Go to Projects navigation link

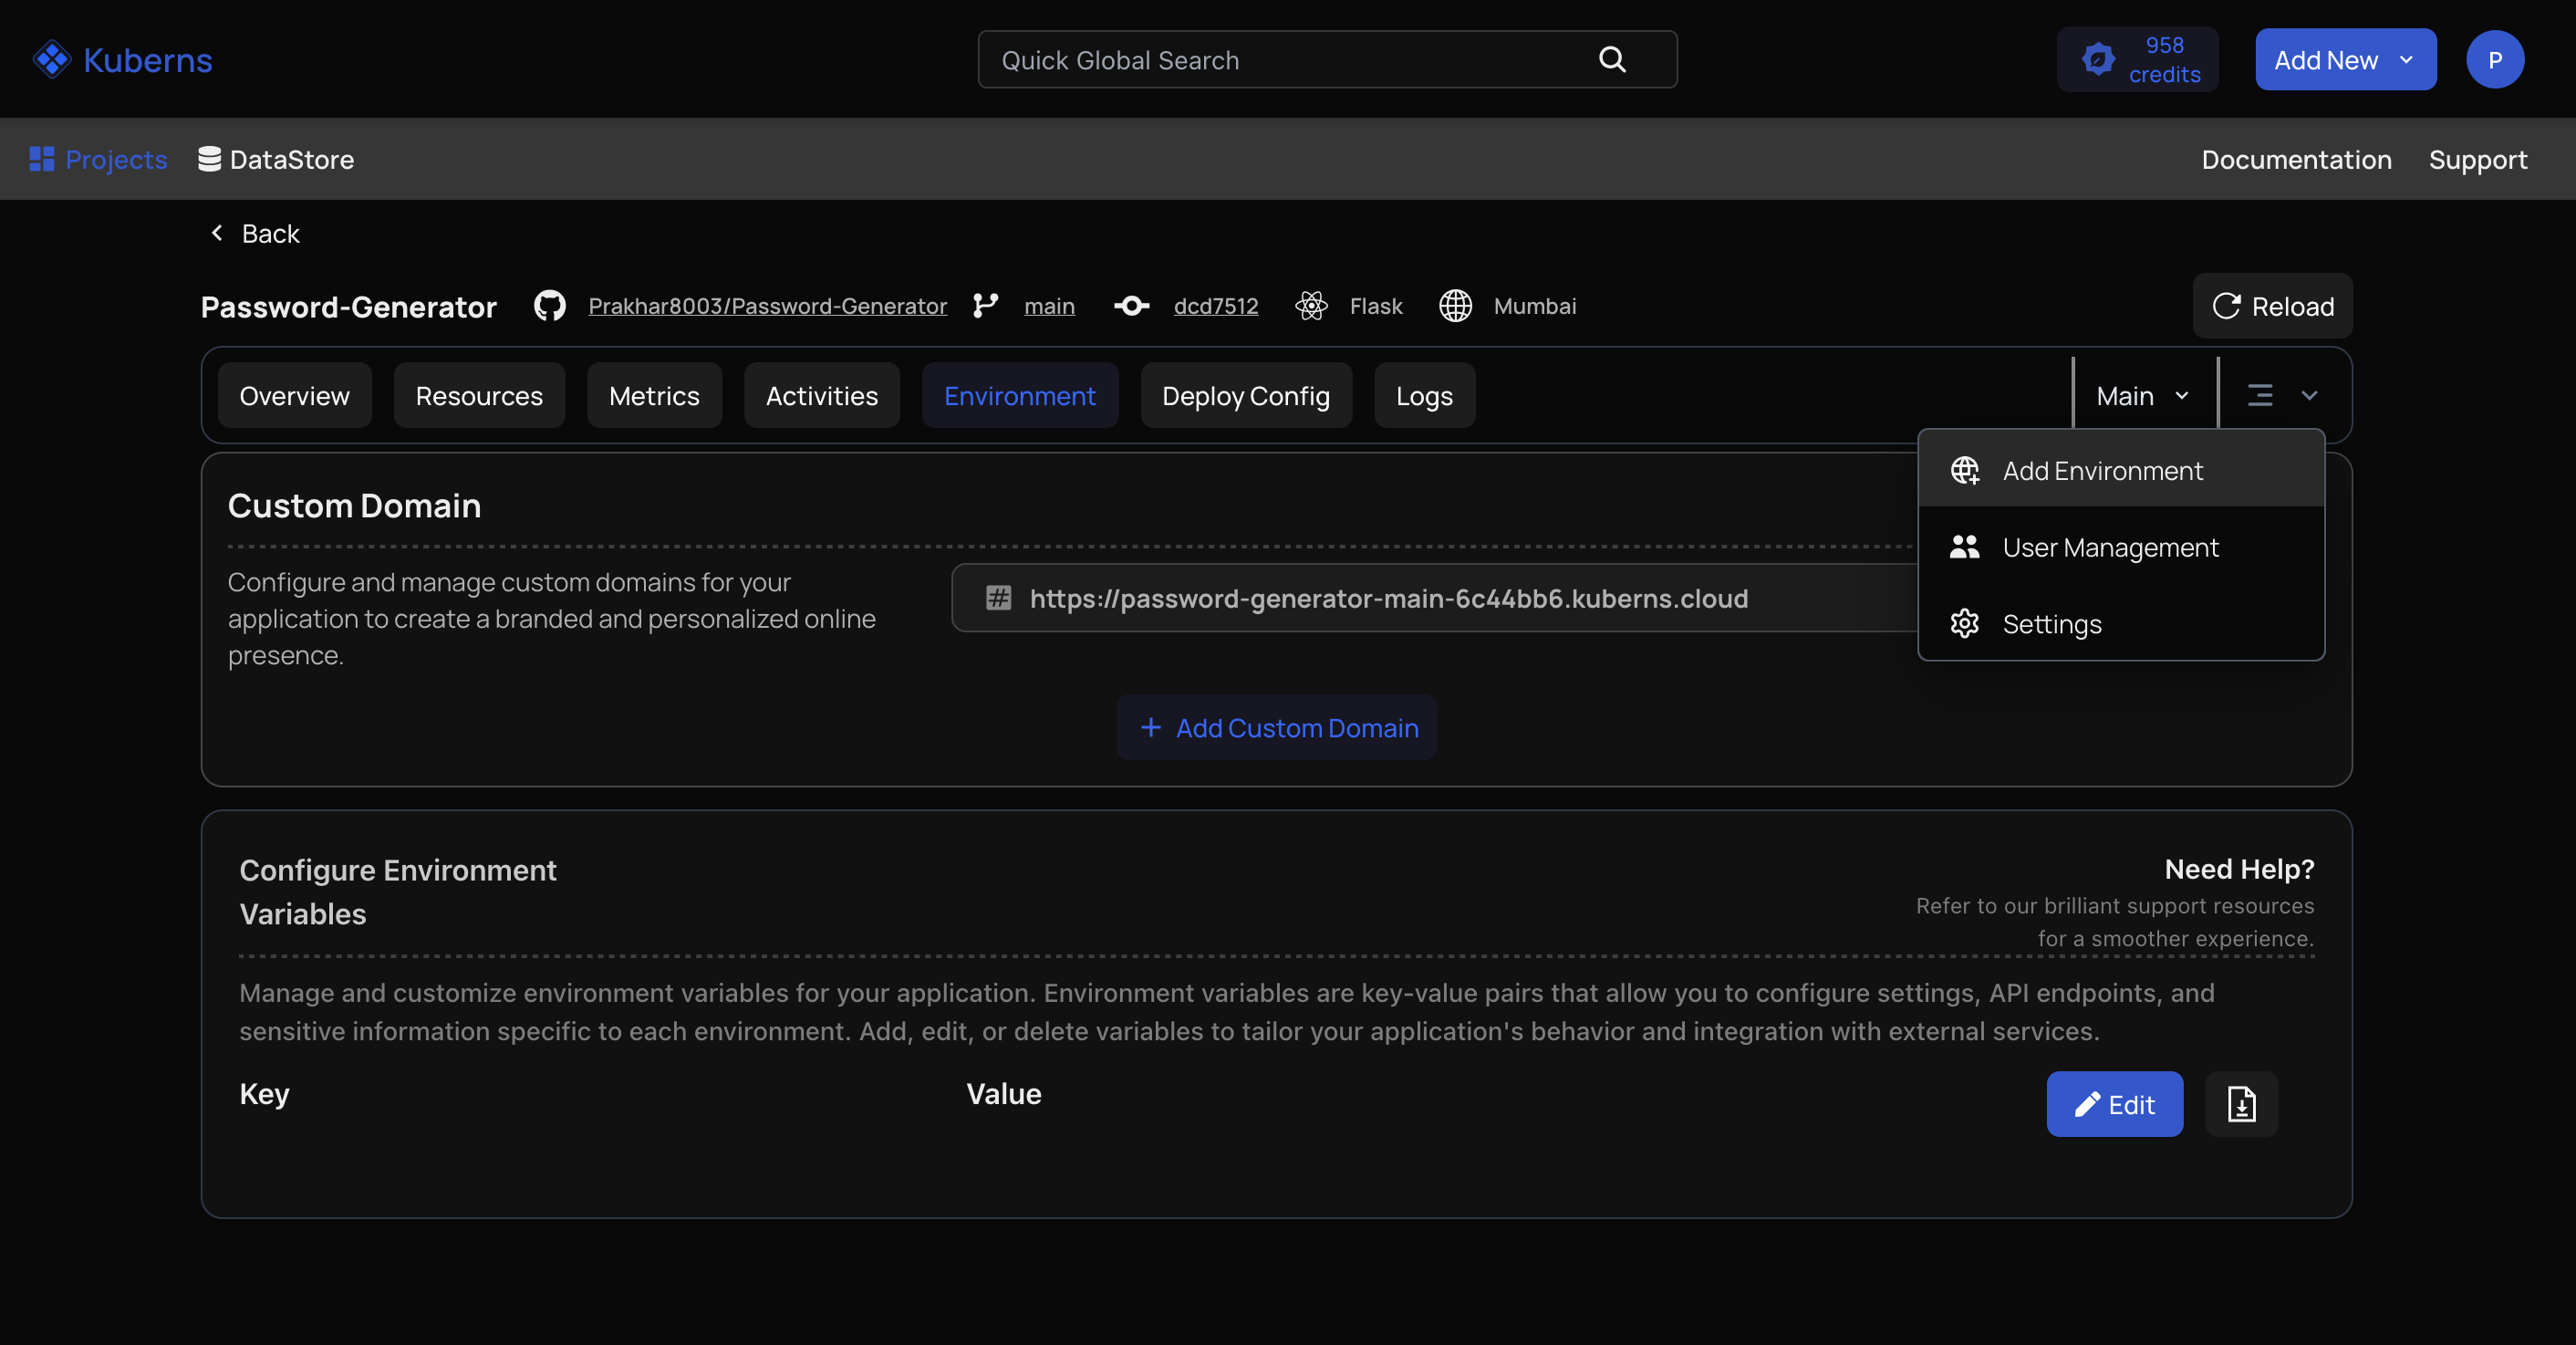[98, 159]
